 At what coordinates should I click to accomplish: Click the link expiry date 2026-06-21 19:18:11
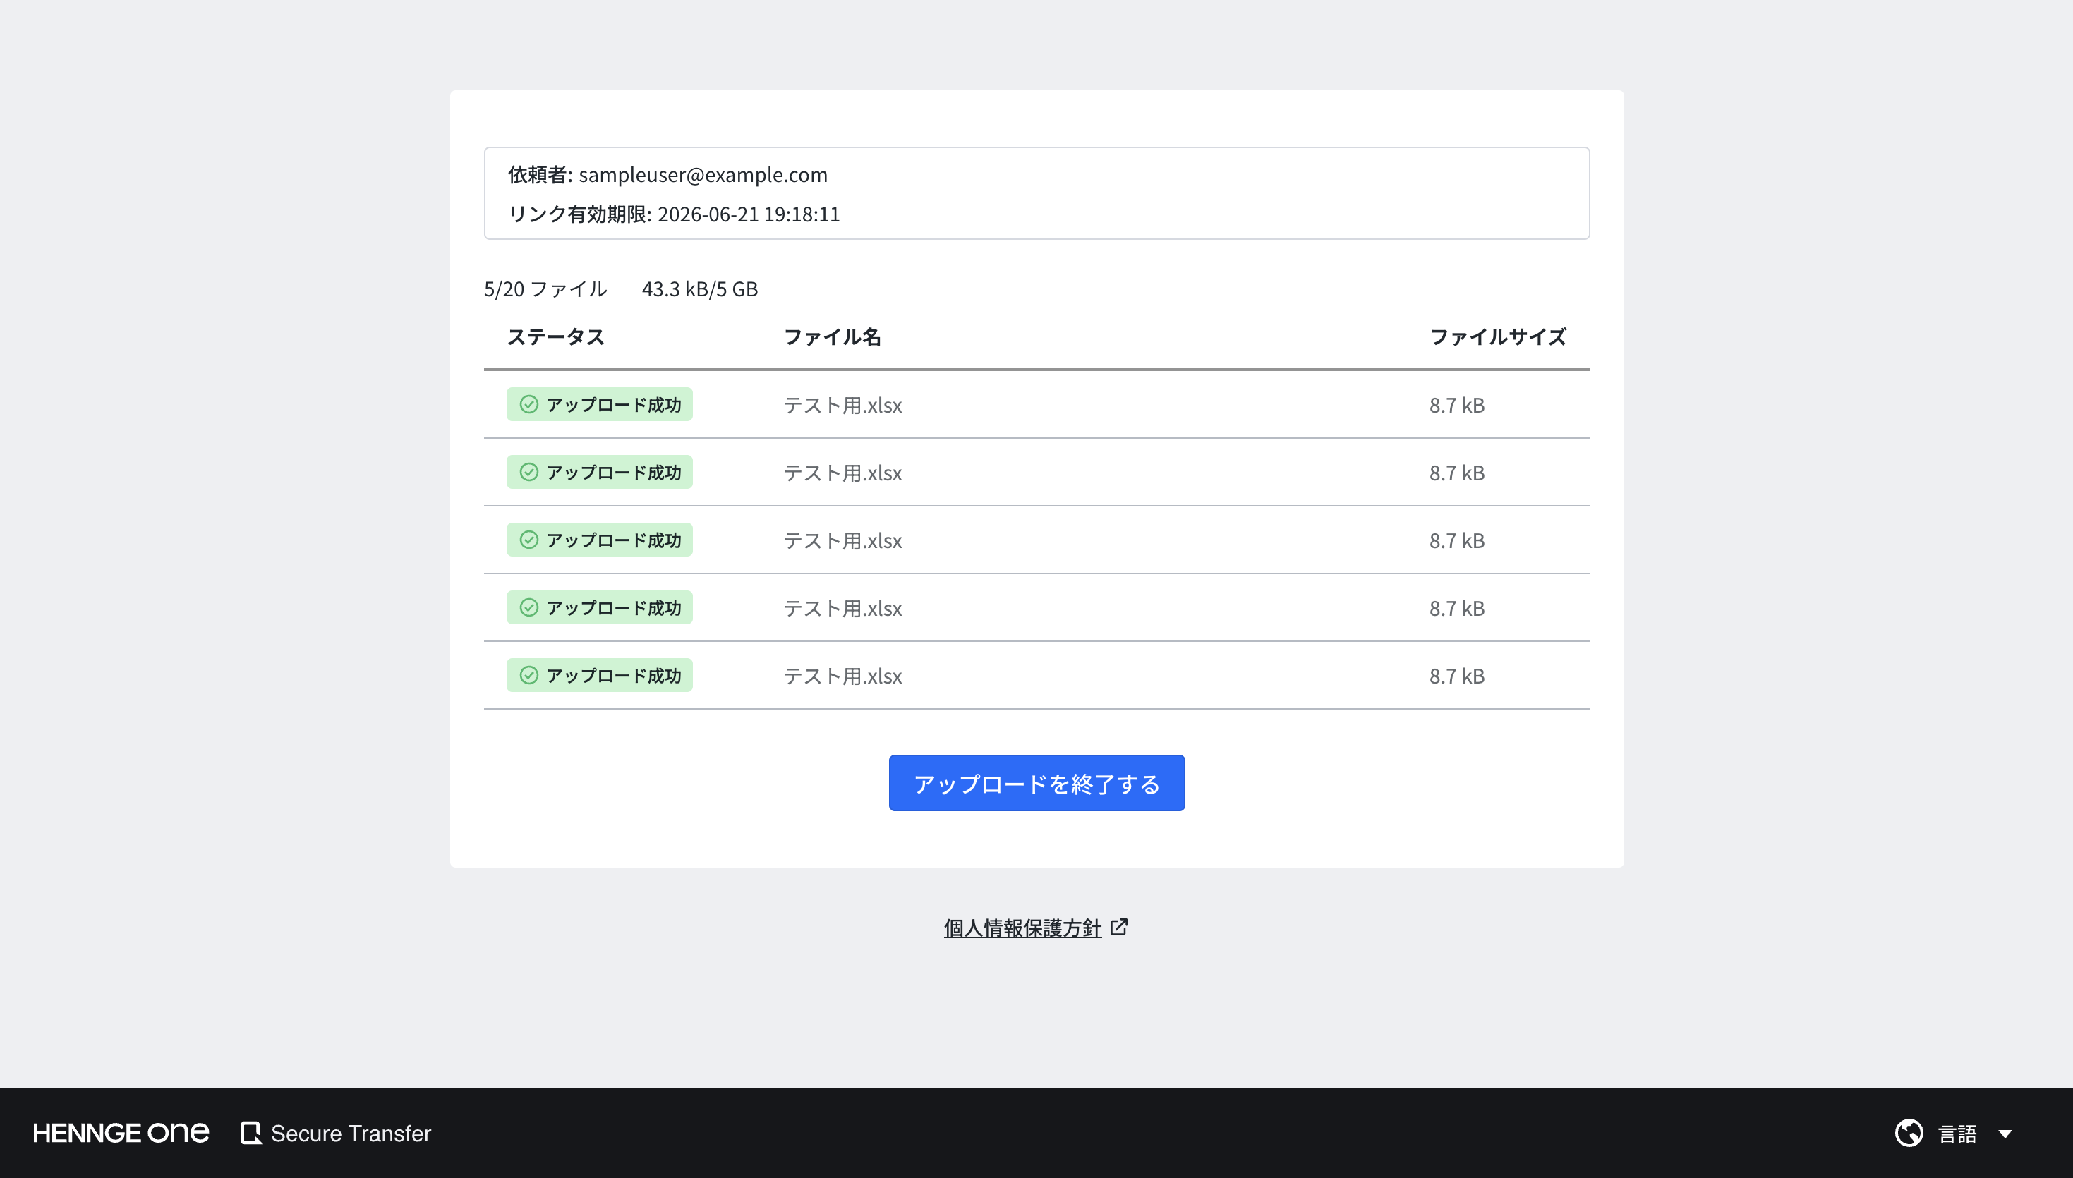coord(749,214)
